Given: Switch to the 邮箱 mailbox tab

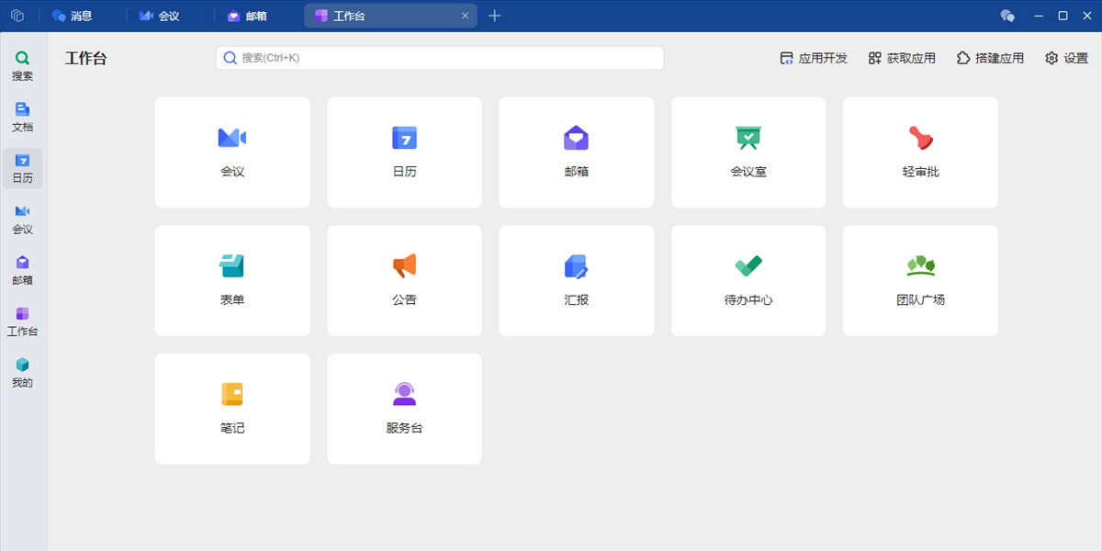Looking at the screenshot, I should [x=247, y=16].
